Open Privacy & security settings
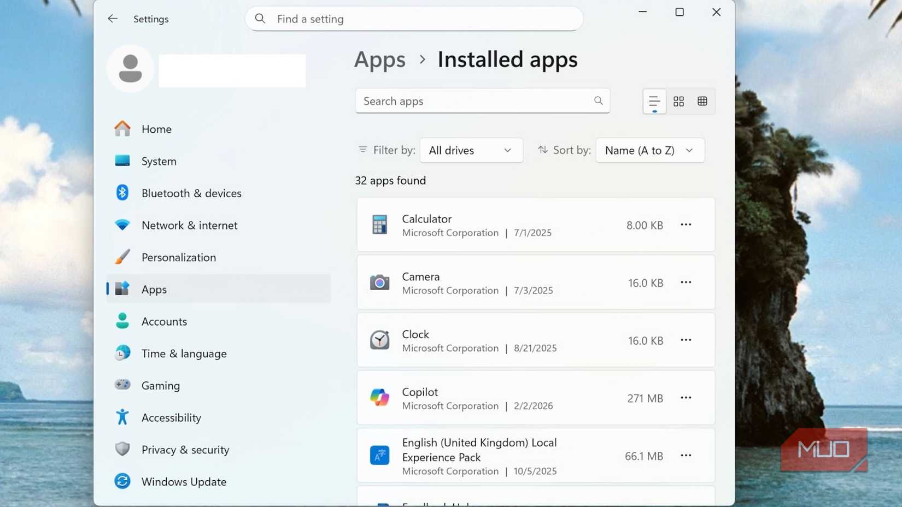902x507 pixels. pyautogui.click(x=185, y=450)
